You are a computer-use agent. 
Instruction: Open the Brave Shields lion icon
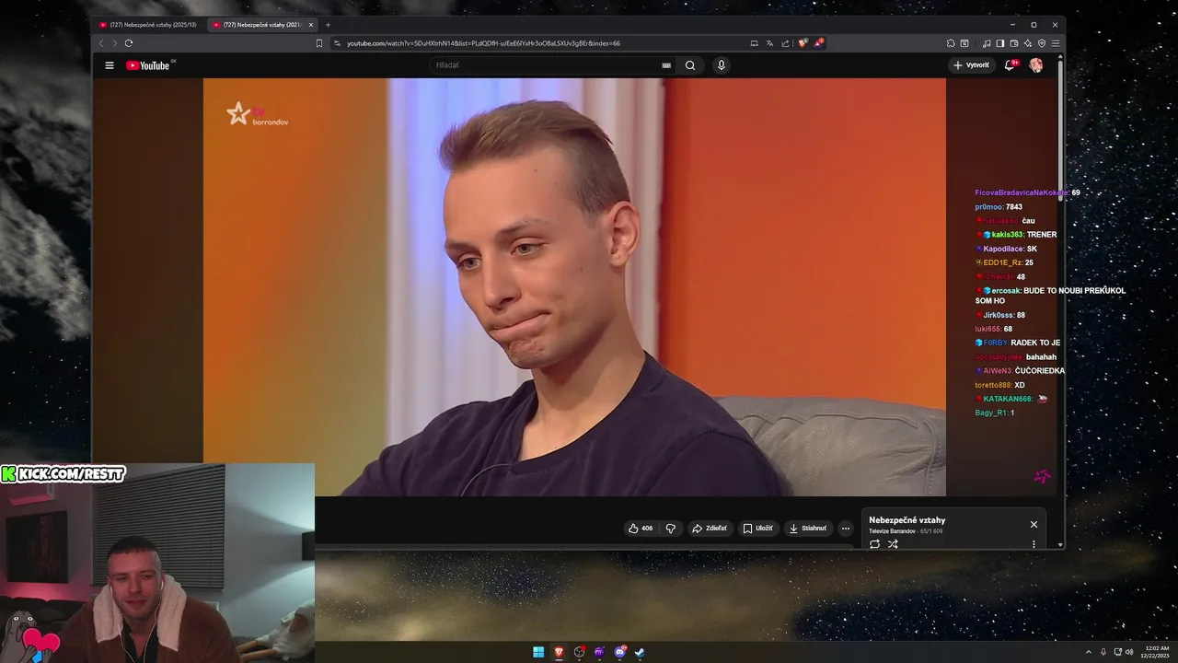click(x=803, y=43)
